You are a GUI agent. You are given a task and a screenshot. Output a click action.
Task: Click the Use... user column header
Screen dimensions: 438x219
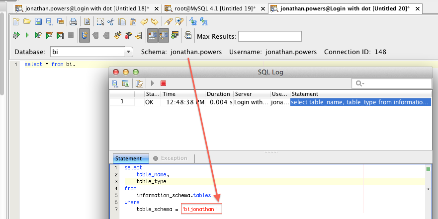tap(280, 94)
